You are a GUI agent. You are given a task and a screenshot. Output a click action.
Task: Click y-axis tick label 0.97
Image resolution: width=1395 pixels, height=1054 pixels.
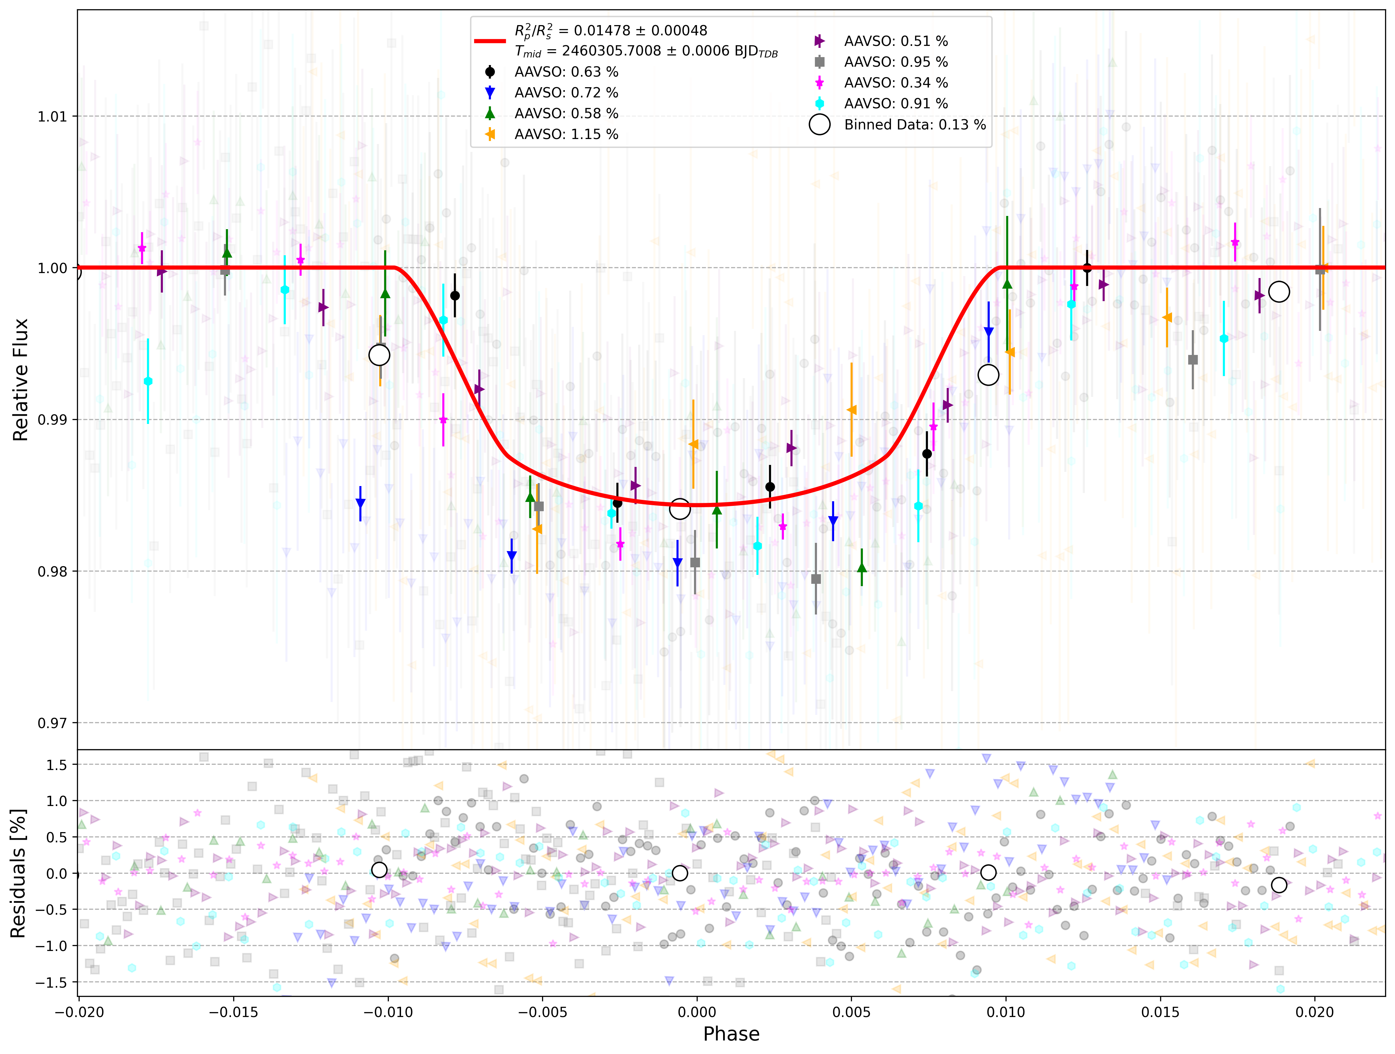coord(52,723)
